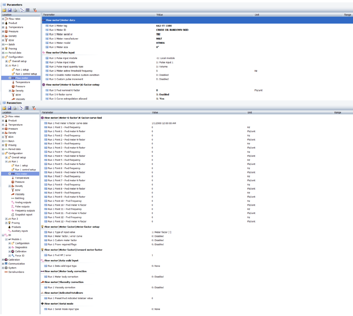Expand Flow rates in upper window tree
The height and width of the screenshot is (316, 353).
(3, 19)
